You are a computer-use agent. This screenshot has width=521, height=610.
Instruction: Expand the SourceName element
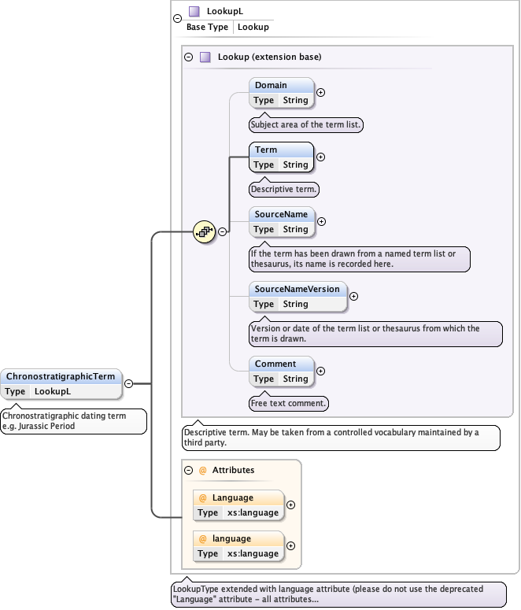click(321, 221)
